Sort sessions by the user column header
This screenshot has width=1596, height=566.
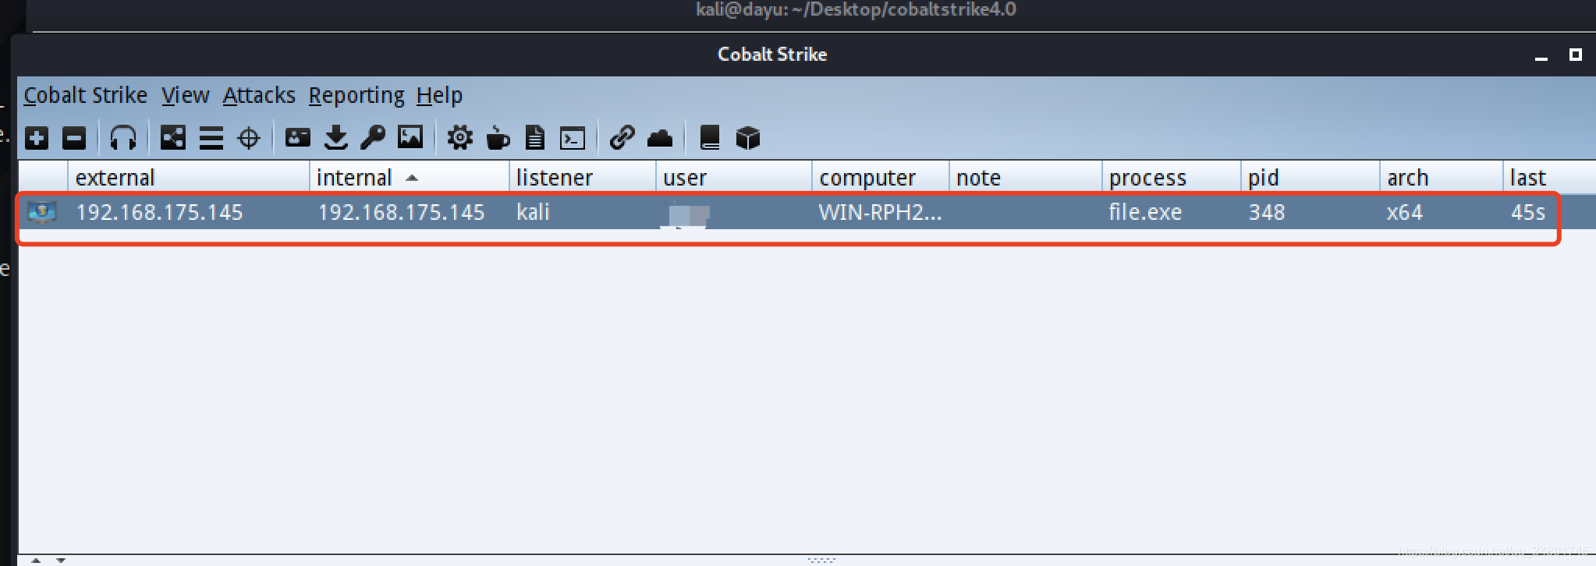click(x=734, y=178)
